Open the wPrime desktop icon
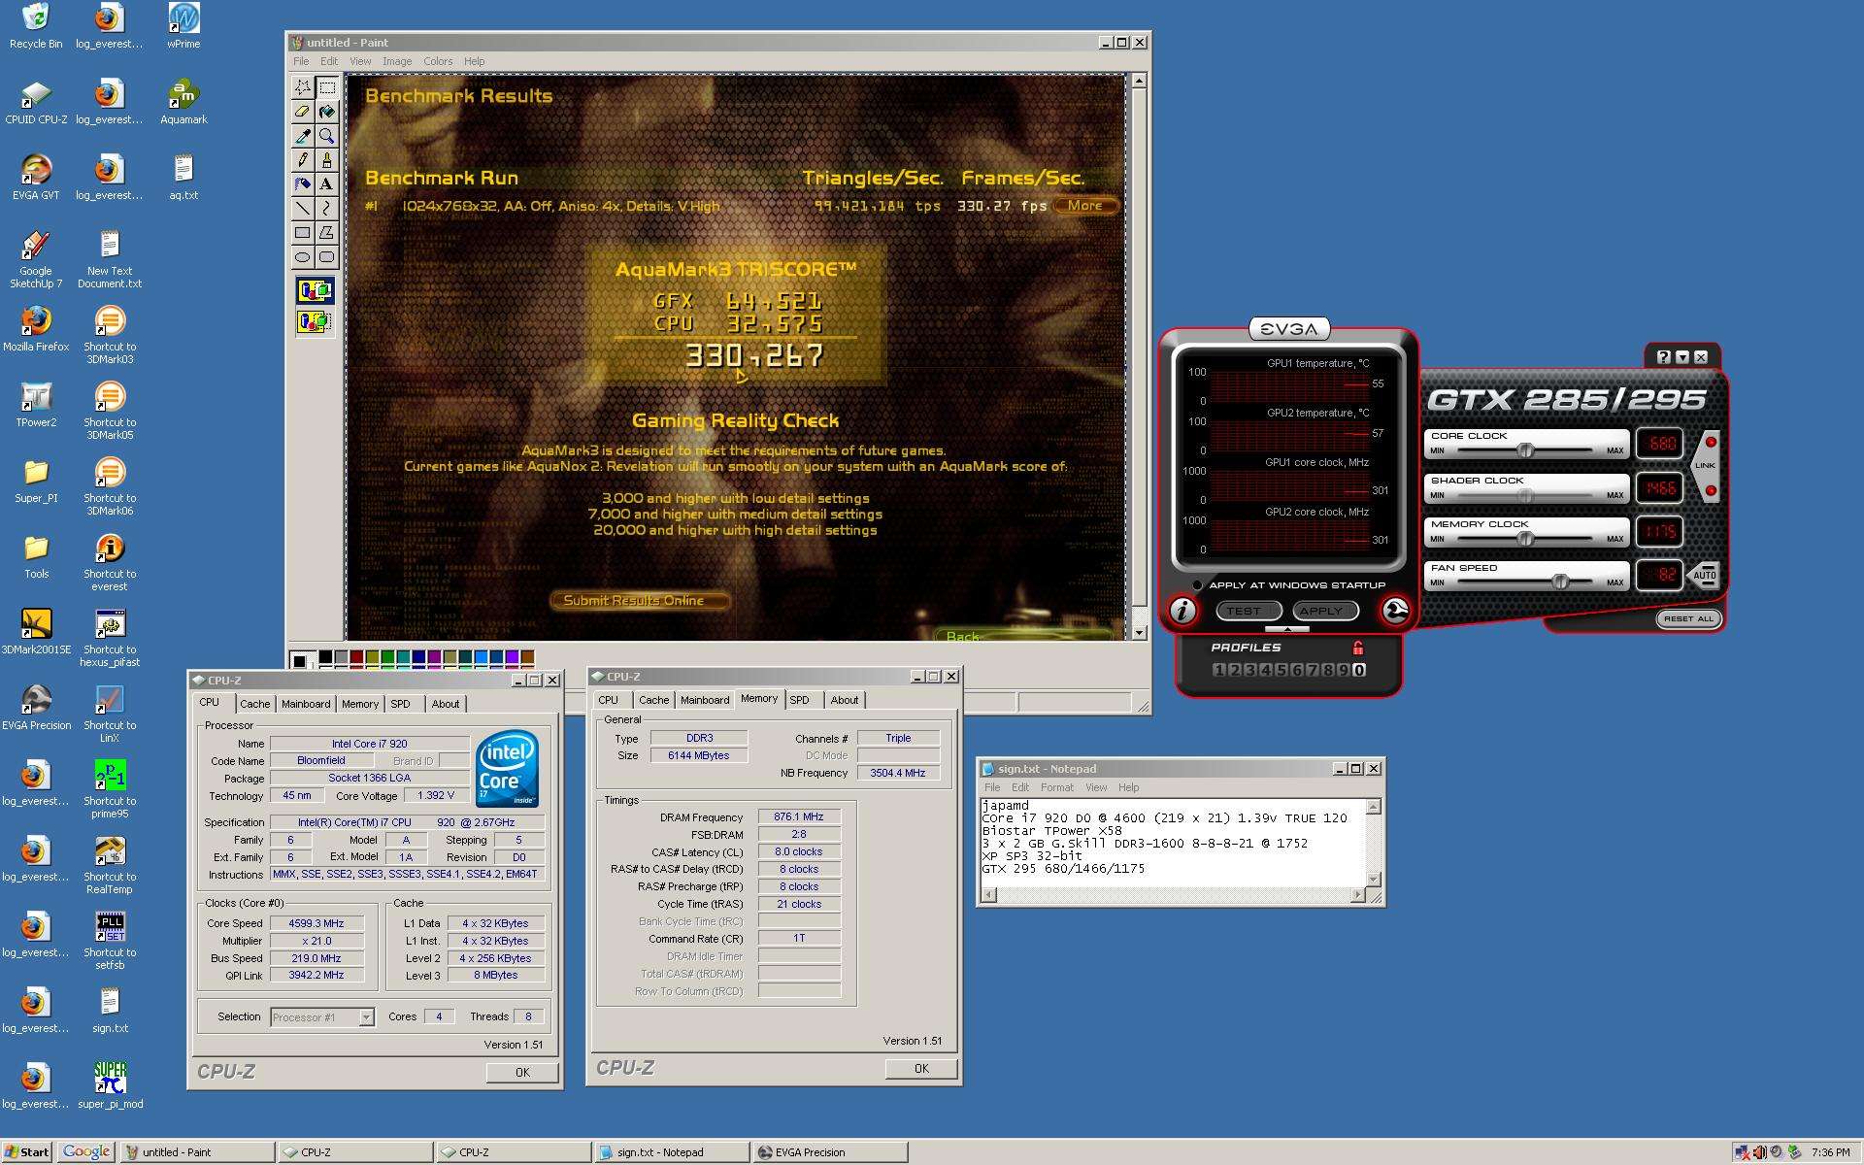This screenshot has width=1864, height=1165. click(x=183, y=26)
